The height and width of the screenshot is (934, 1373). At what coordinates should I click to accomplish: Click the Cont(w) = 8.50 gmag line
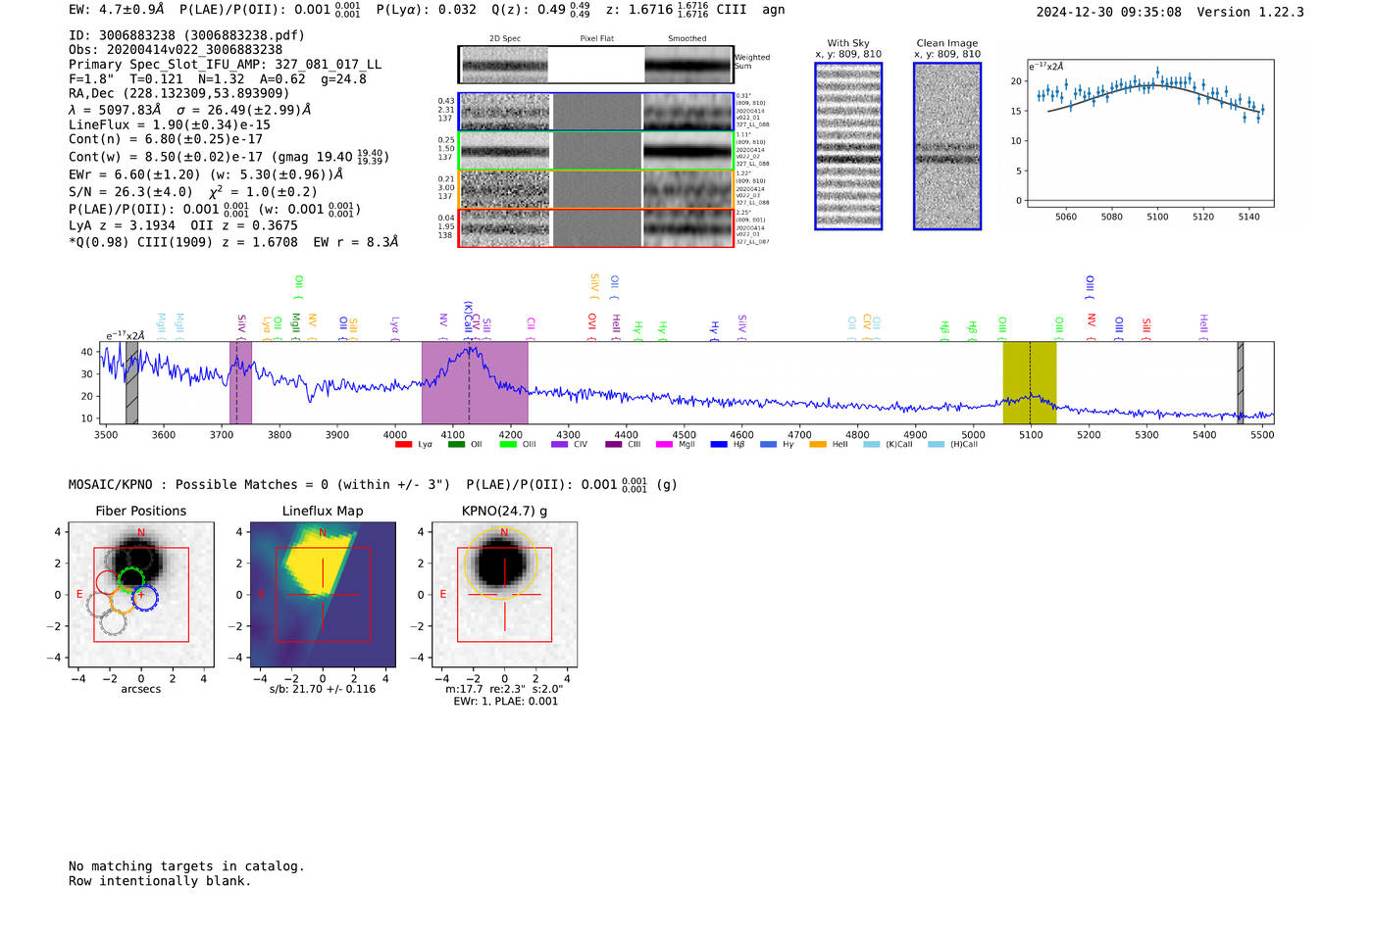(x=229, y=156)
